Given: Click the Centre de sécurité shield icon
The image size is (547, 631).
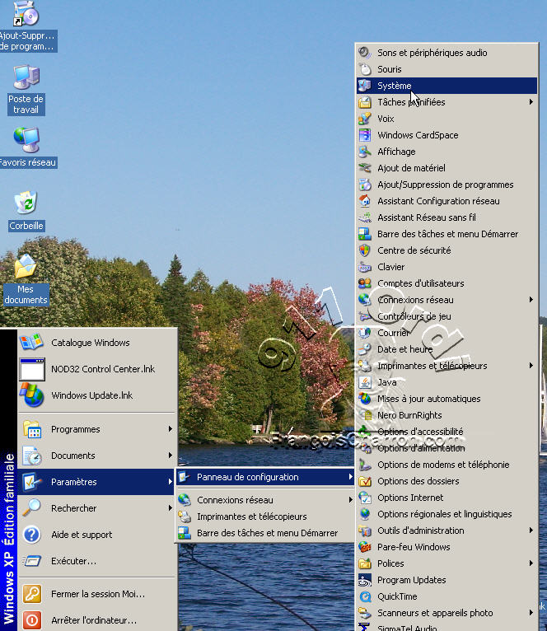Looking at the screenshot, I should (365, 250).
